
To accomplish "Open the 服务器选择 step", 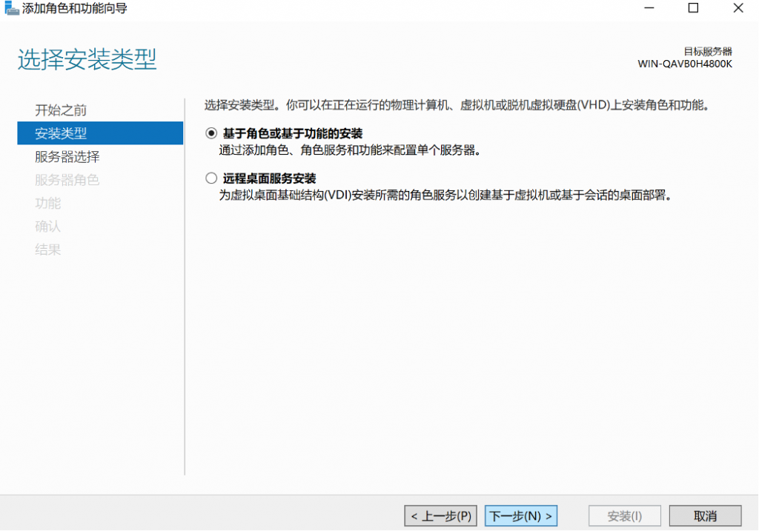I will [67, 157].
